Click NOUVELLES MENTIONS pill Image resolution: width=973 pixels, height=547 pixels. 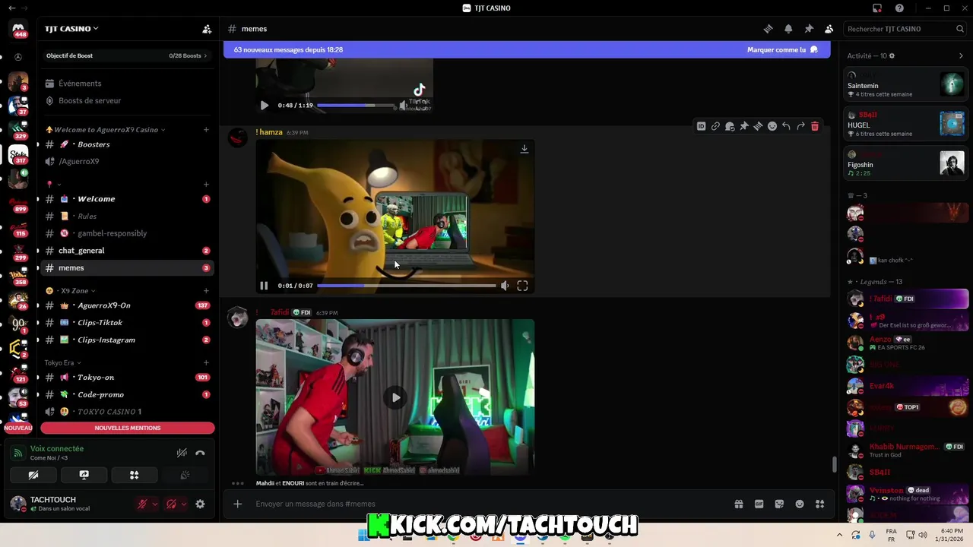tap(128, 428)
